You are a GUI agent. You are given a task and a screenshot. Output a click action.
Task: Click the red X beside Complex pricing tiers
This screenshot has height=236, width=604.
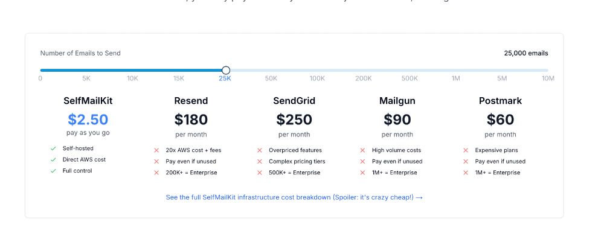(260, 161)
